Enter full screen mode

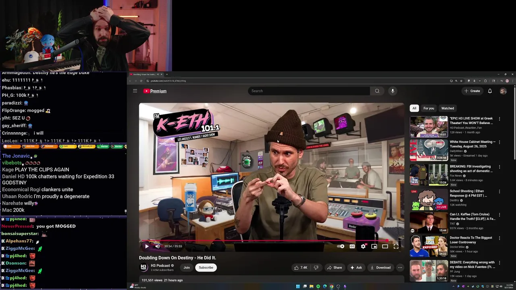(x=396, y=246)
